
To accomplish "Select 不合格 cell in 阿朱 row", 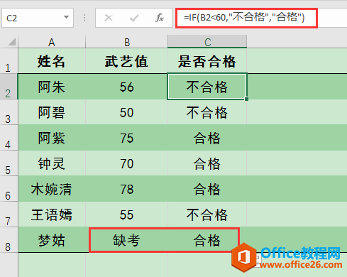I will point(207,87).
